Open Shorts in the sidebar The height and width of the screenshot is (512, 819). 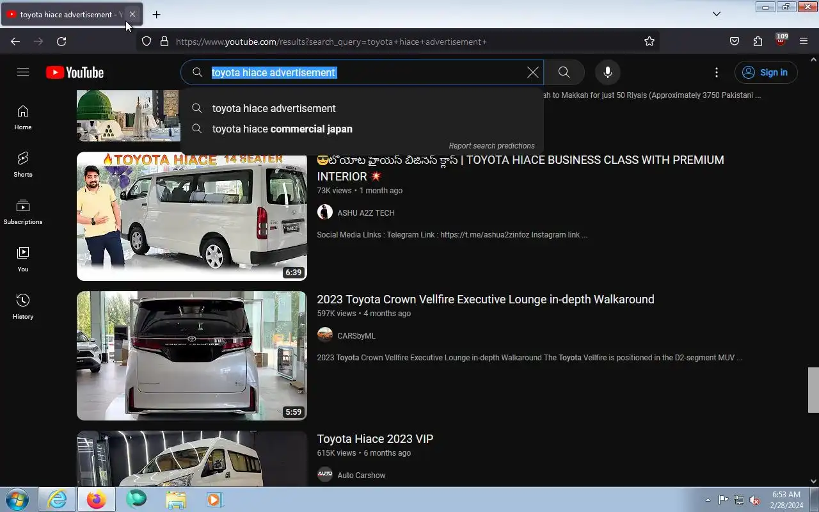coord(23,165)
